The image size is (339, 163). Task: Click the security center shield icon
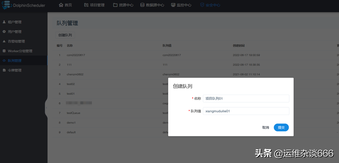tap(202, 5)
